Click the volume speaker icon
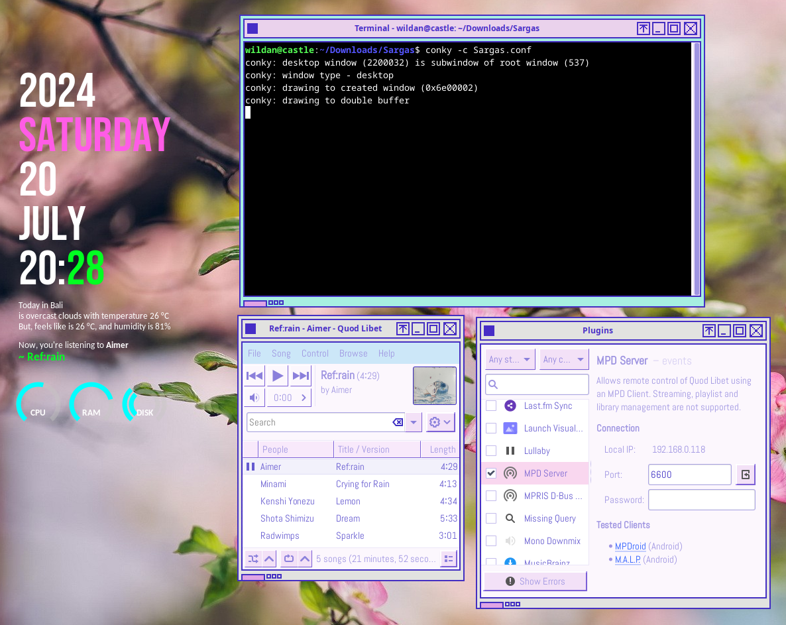The height and width of the screenshot is (625, 786). (254, 397)
